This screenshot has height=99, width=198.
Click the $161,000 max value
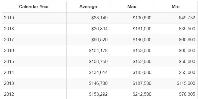tap(142, 29)
